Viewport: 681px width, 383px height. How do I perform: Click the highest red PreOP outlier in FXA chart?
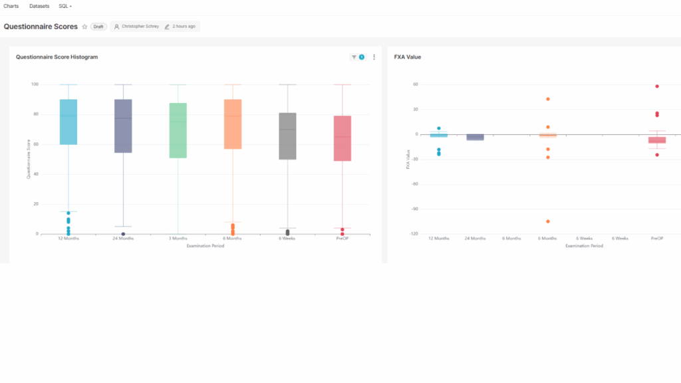[x=657, y=86]
